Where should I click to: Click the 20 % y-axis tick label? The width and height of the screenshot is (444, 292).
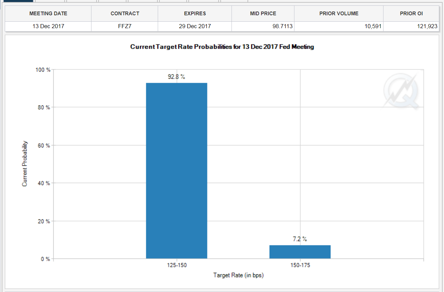(44, 221)
